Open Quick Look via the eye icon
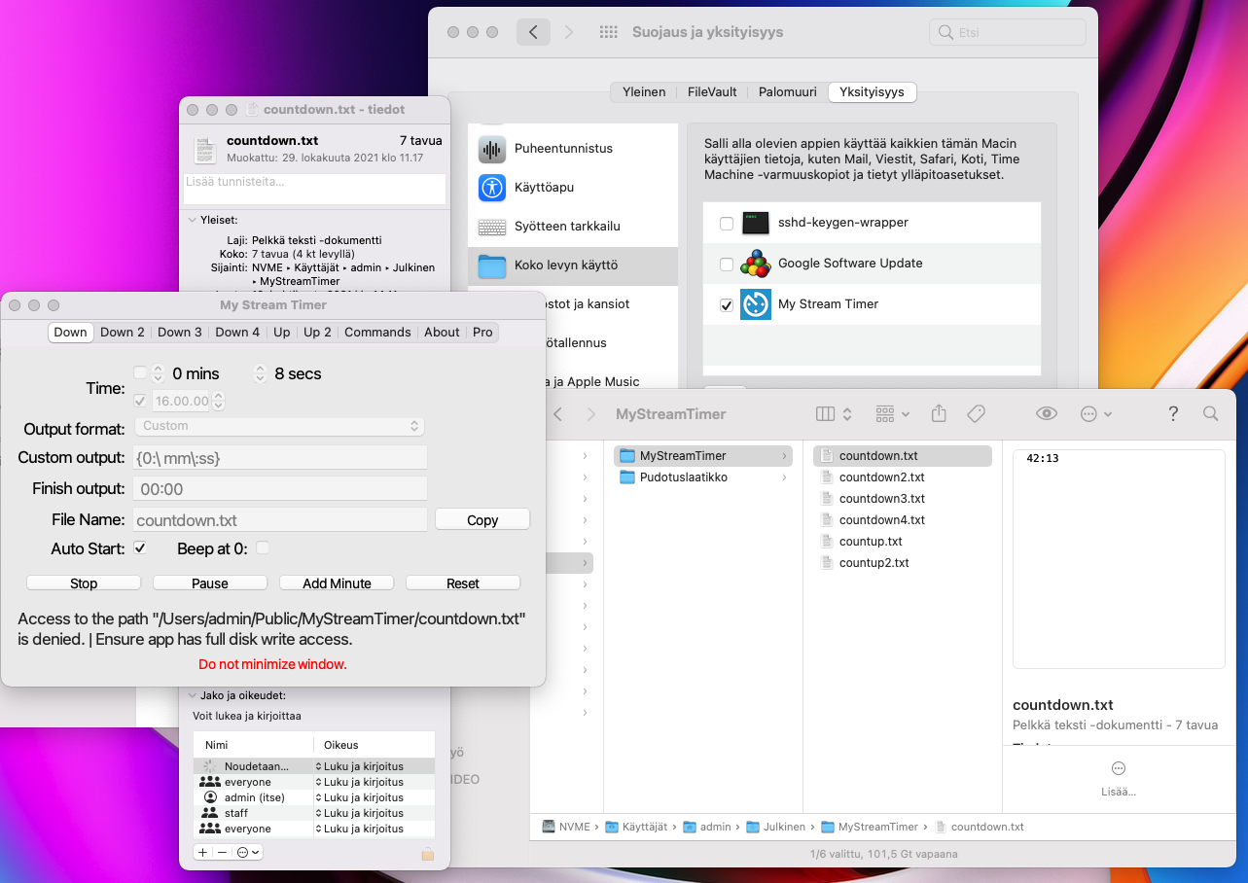This screenshot has height=883, width=1248. click(1046, 413)
